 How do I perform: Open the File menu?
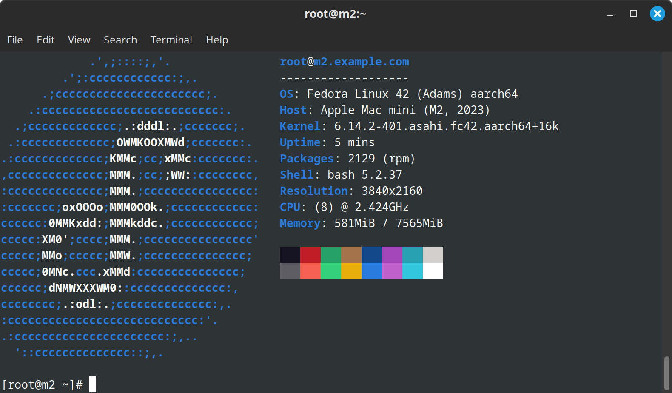(x=15, y=40)
